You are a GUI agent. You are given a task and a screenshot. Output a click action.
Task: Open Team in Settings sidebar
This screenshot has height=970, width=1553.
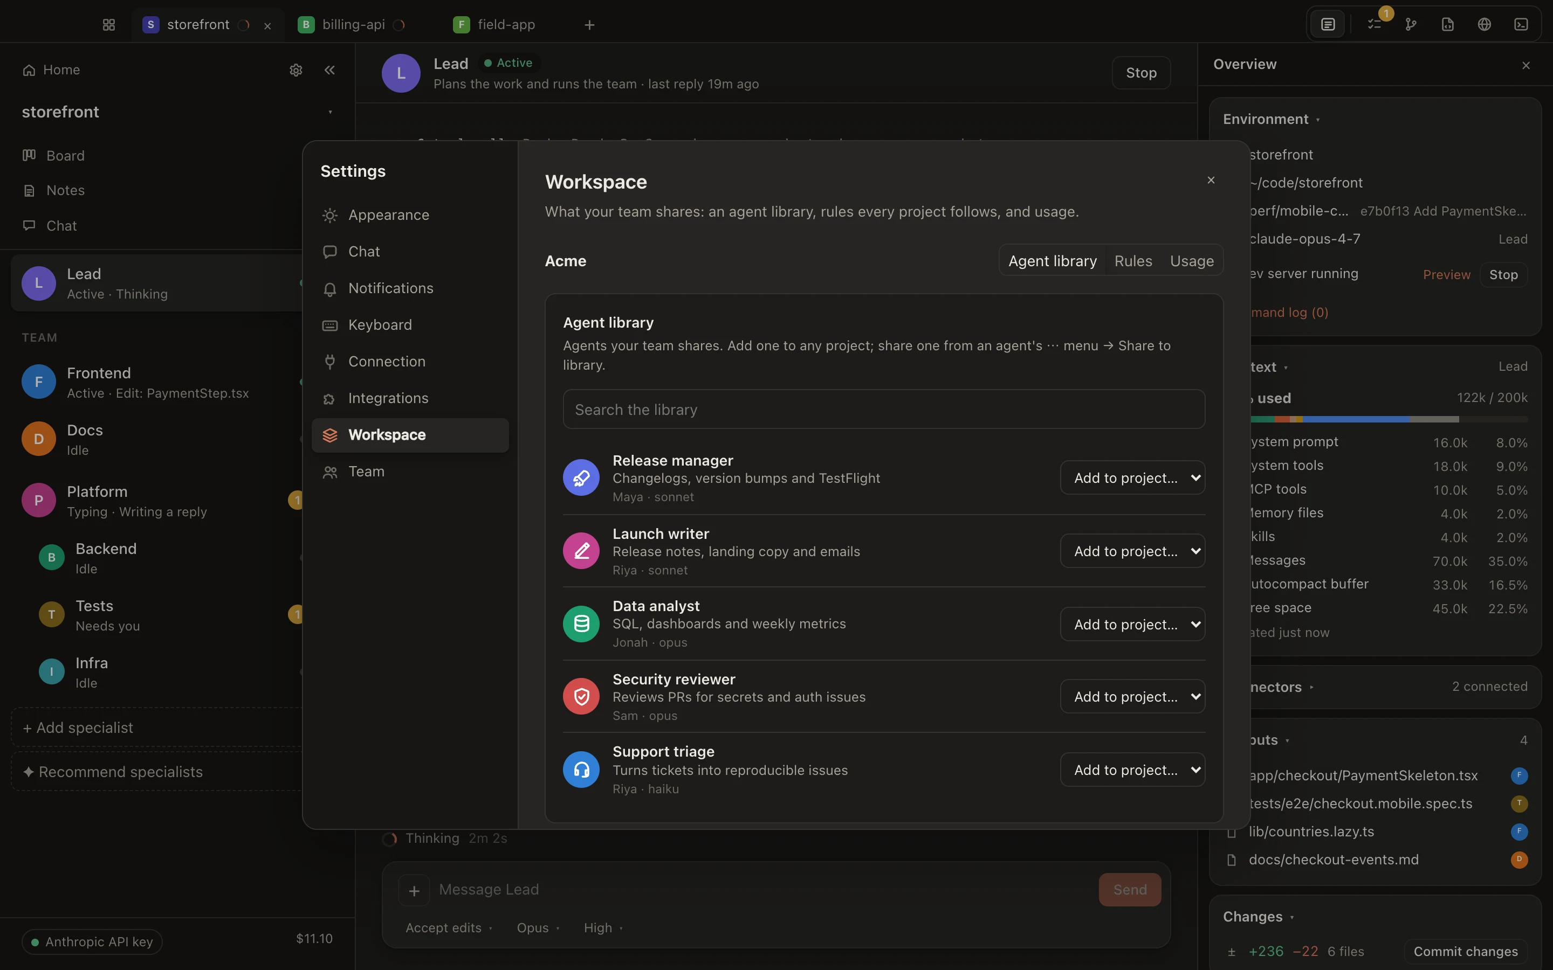pos(410,472)
